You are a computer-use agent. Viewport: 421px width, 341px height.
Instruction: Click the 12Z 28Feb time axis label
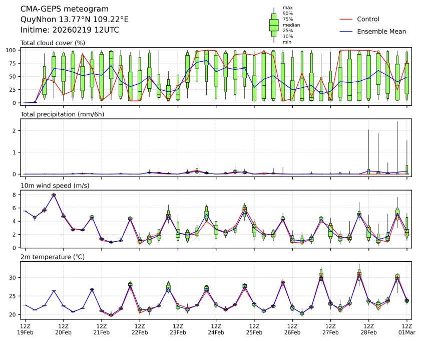point(368,328)
